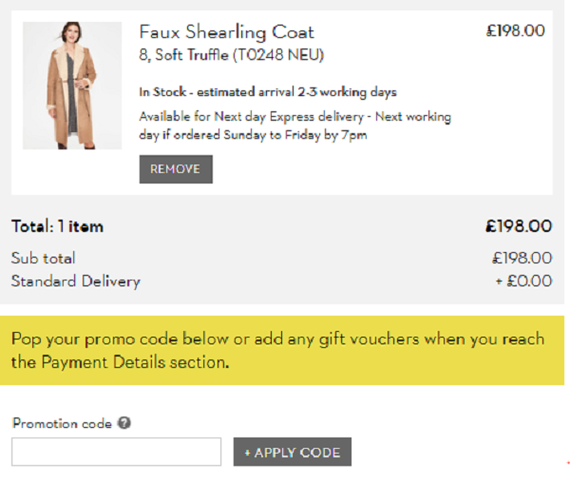Click the Sub total amount £198.00
Screen dimensions: 570x485
[522, 258]
